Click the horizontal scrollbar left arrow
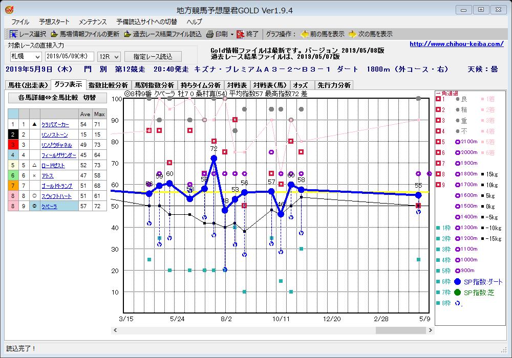Screen dimensions: 512x358 (x=115, y=330)
